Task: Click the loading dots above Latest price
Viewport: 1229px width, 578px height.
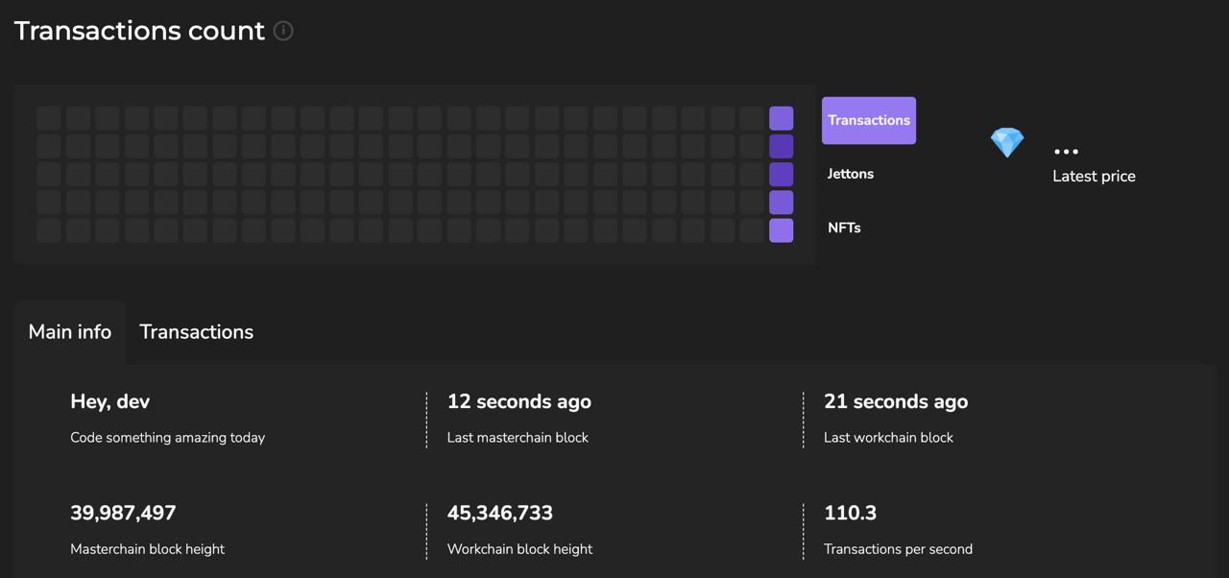Action: click(x=1066, y=152)
